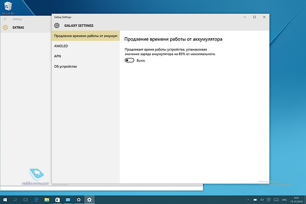Select Продление времени работы от аккумулятора sidebar item
This screenshot has height=204, width=306.
coord(86,36)
